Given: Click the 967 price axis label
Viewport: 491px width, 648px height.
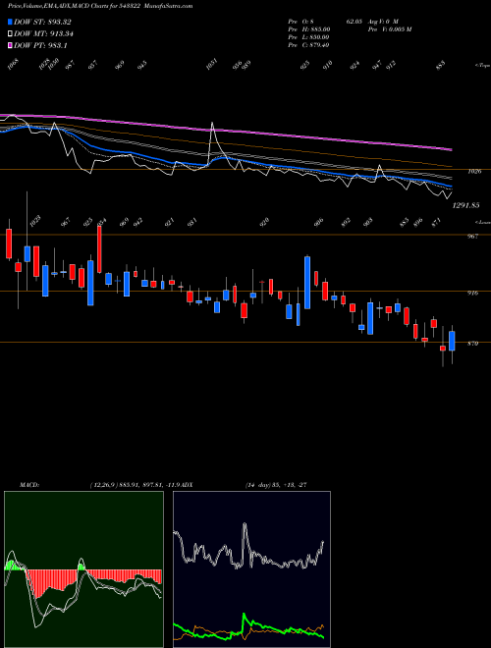Looking at the screenshot, I should [472, 236].
